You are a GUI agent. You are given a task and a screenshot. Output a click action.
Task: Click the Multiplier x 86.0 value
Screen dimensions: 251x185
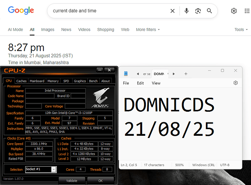pos(39,149)
